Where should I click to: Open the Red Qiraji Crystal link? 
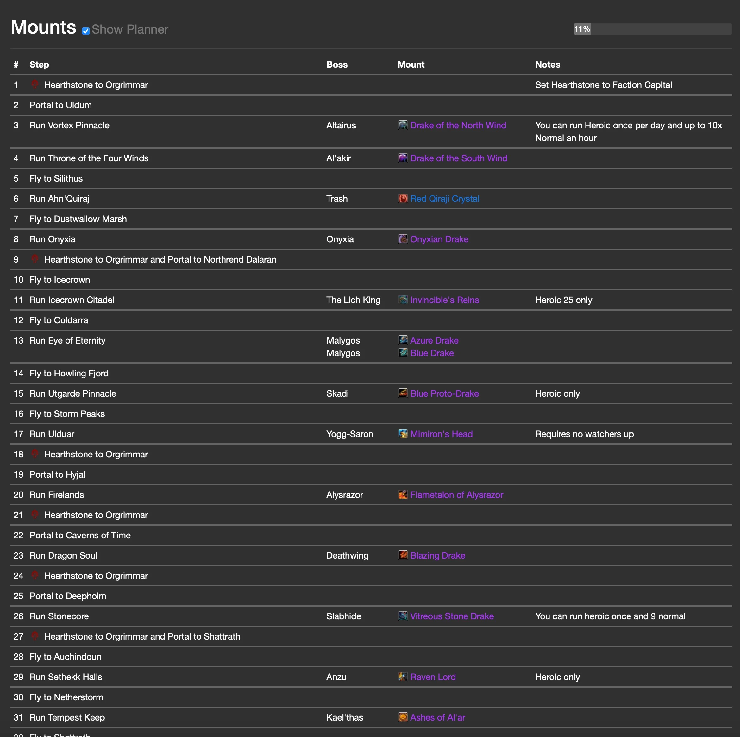(445, 199)
